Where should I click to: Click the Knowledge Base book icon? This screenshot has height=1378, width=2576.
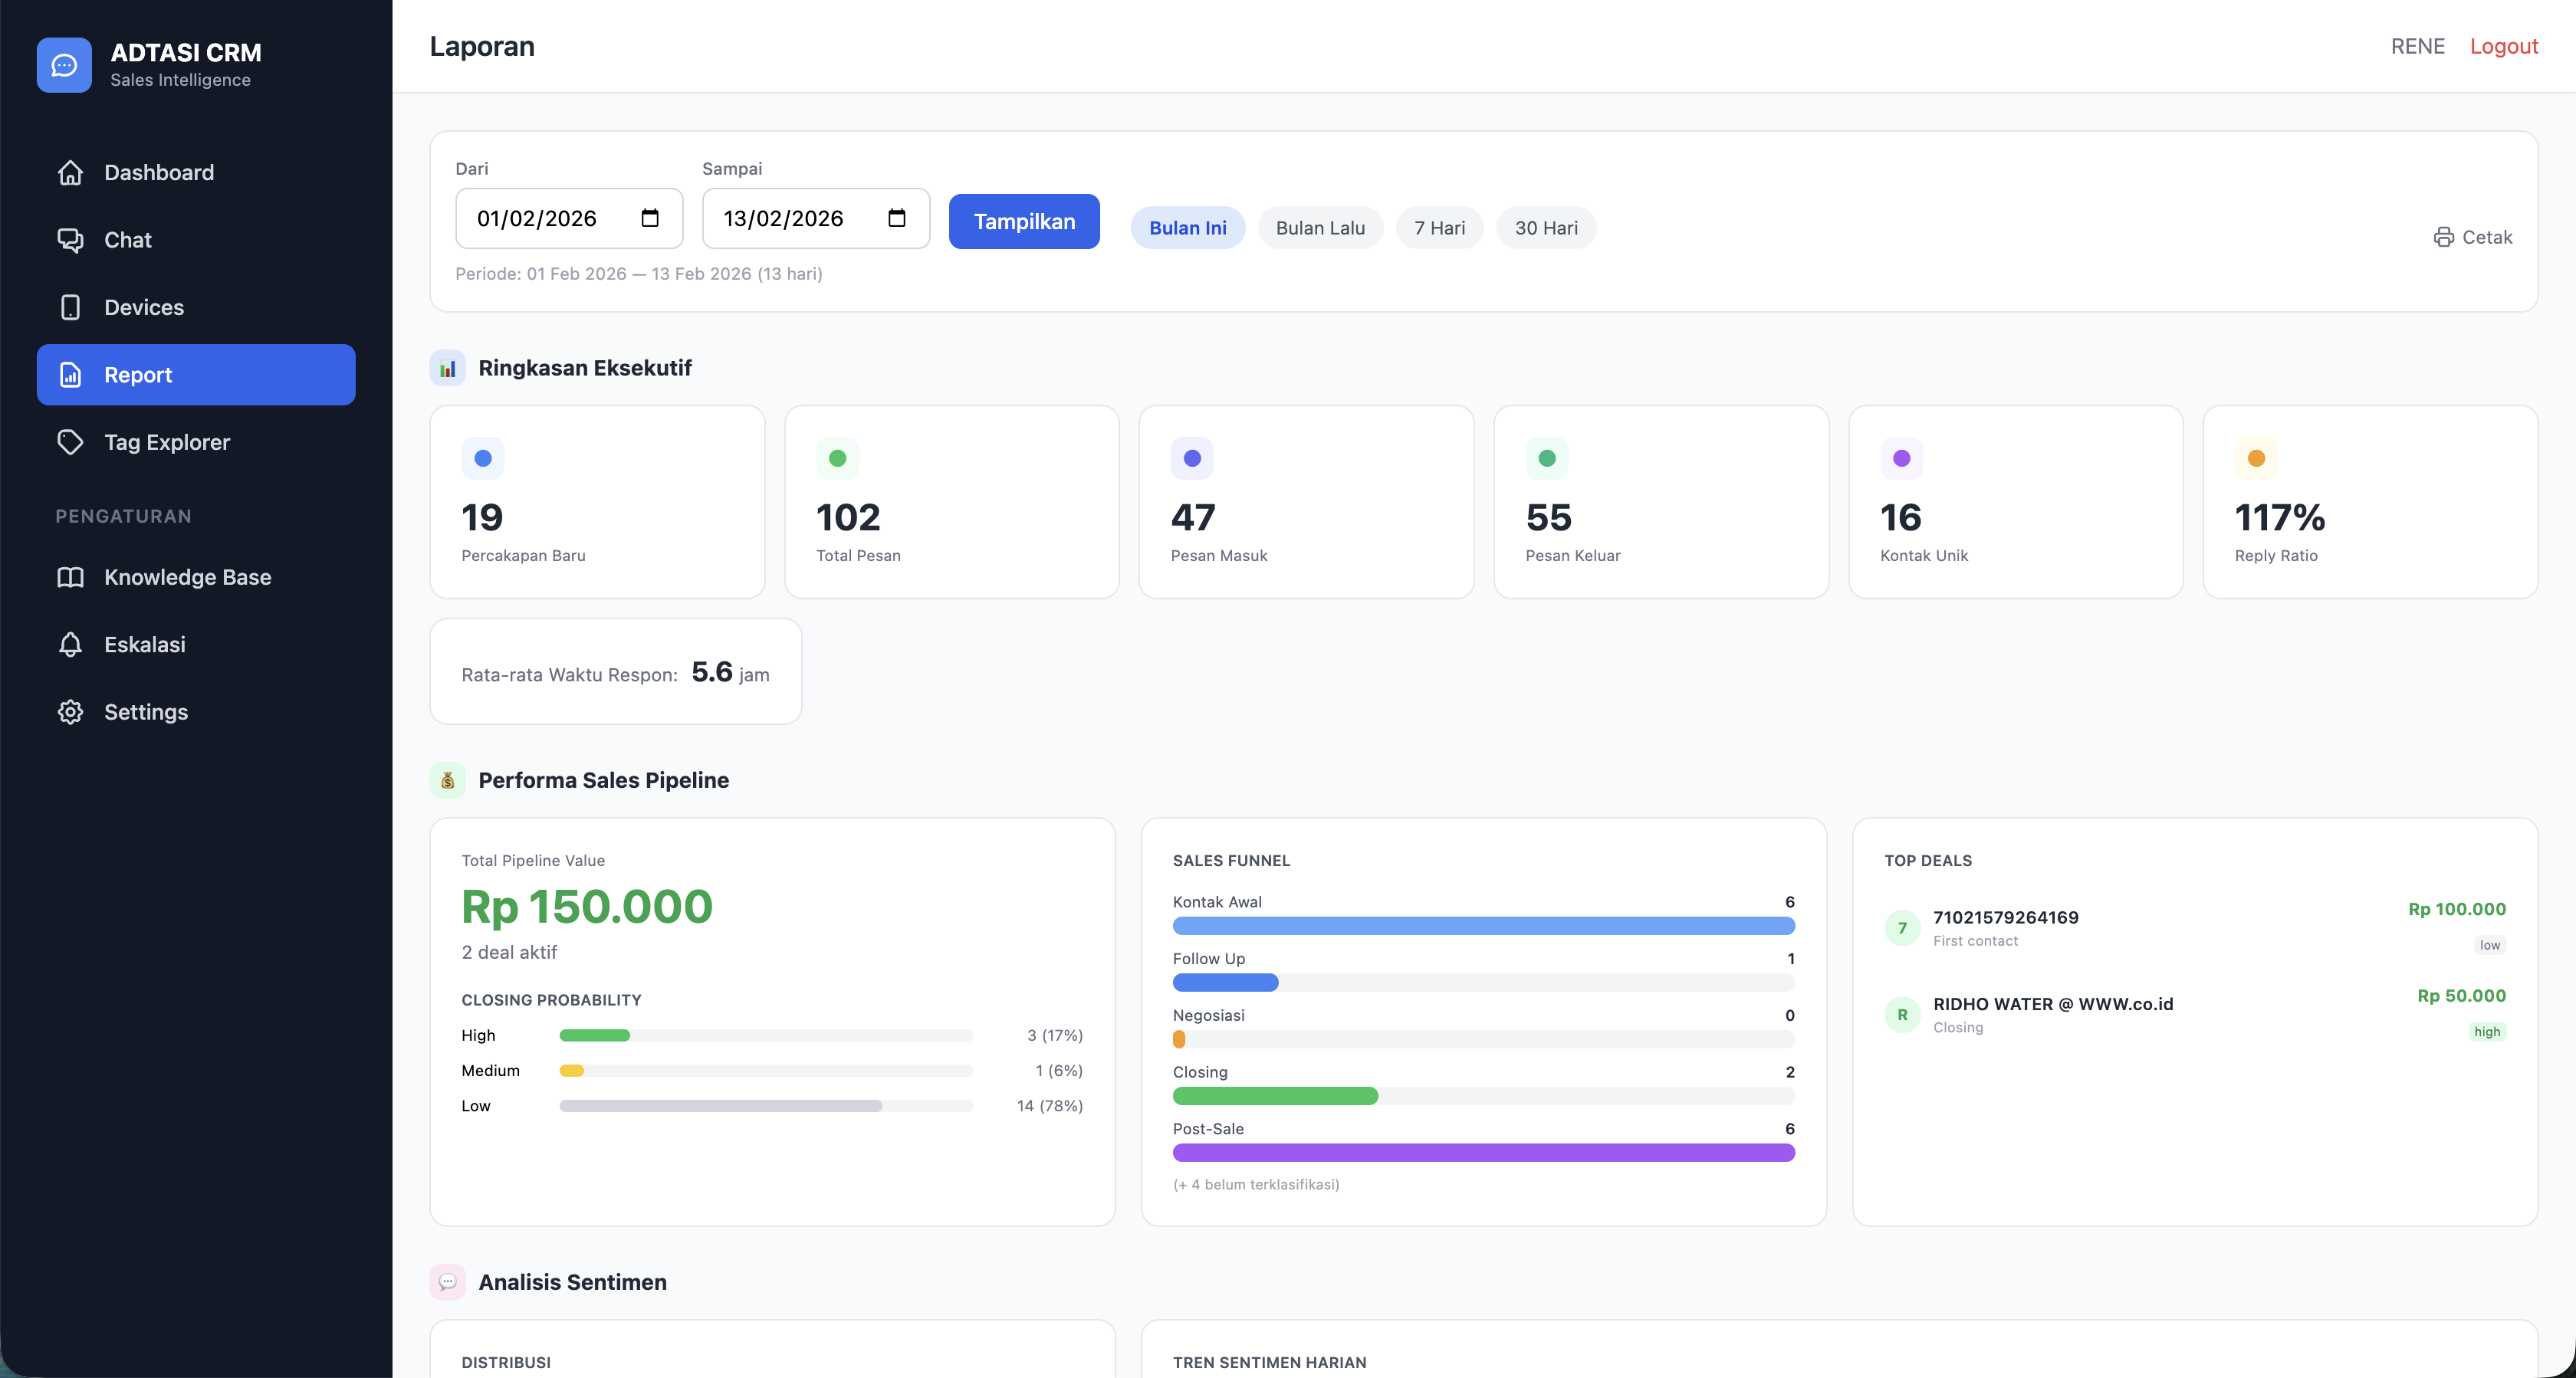(70, 577)
